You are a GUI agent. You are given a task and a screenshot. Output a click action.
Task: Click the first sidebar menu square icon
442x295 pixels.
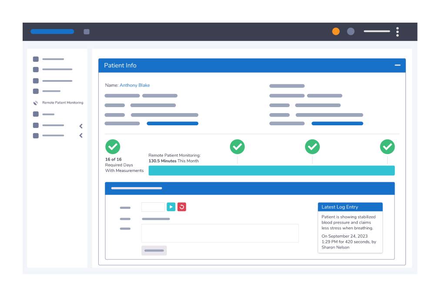click(x=36, y=59)
